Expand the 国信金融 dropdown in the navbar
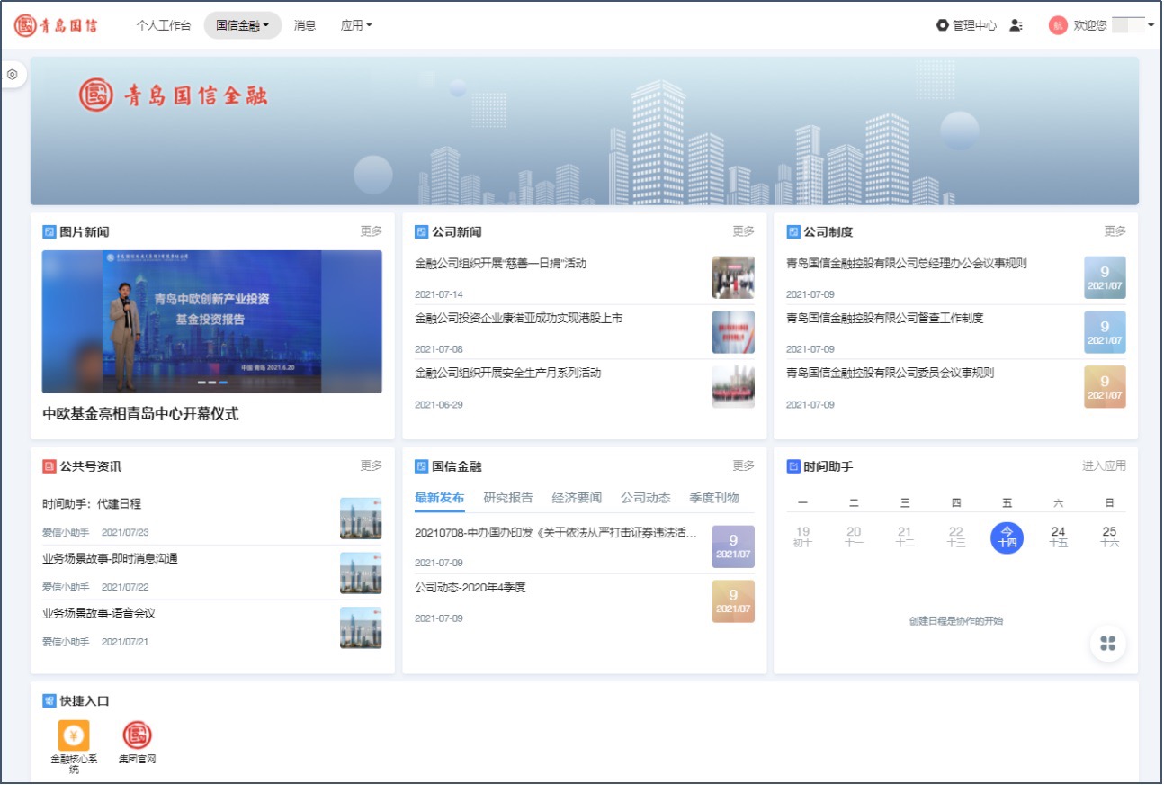 click(x=243, y=25)
